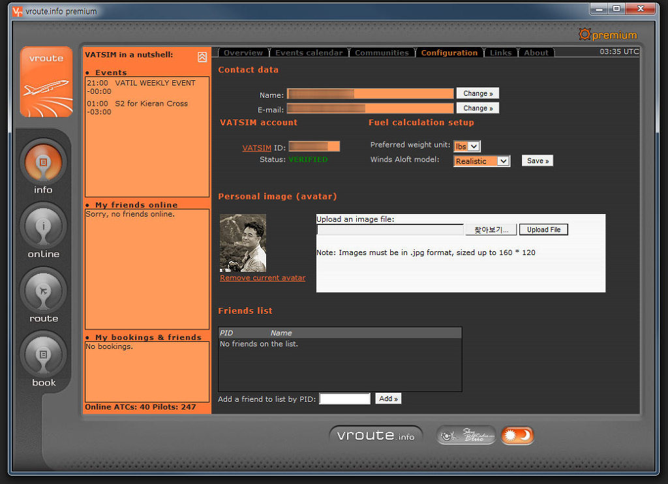
Task: Open the Preferred weight unit dropdown
Action: point(467,146)
